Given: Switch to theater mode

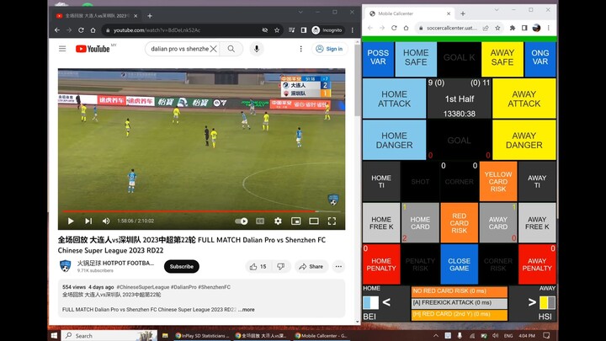Looking at the screenshot, I should pyautogui.click(x=314, y=221).
